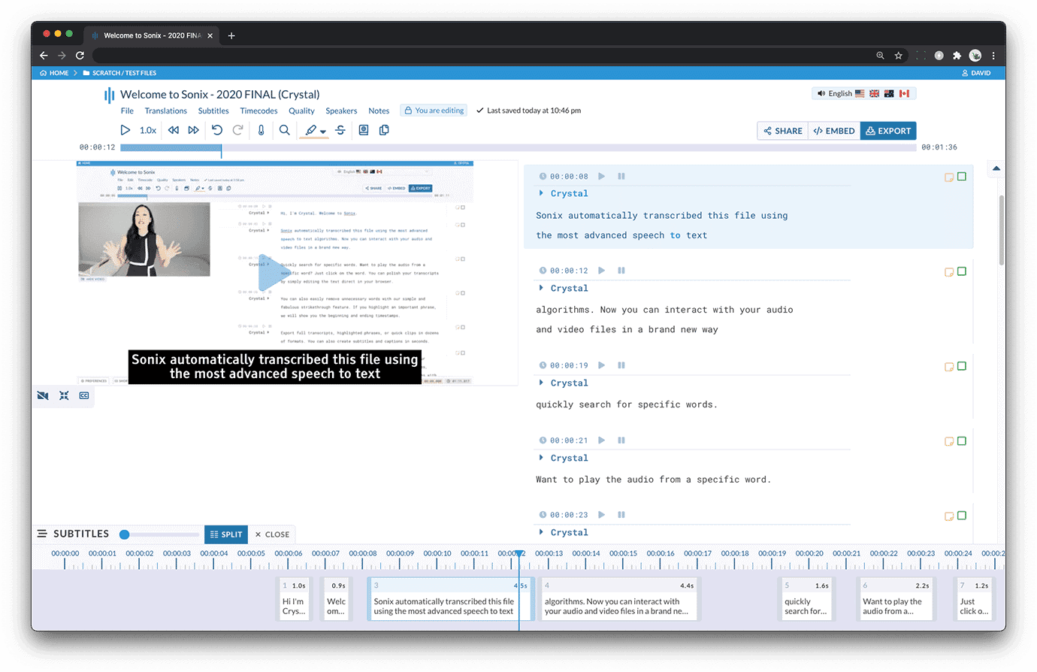Click the EXPORT button
This screenshot has width=1037, height=672.
click(x=888, y=131)
